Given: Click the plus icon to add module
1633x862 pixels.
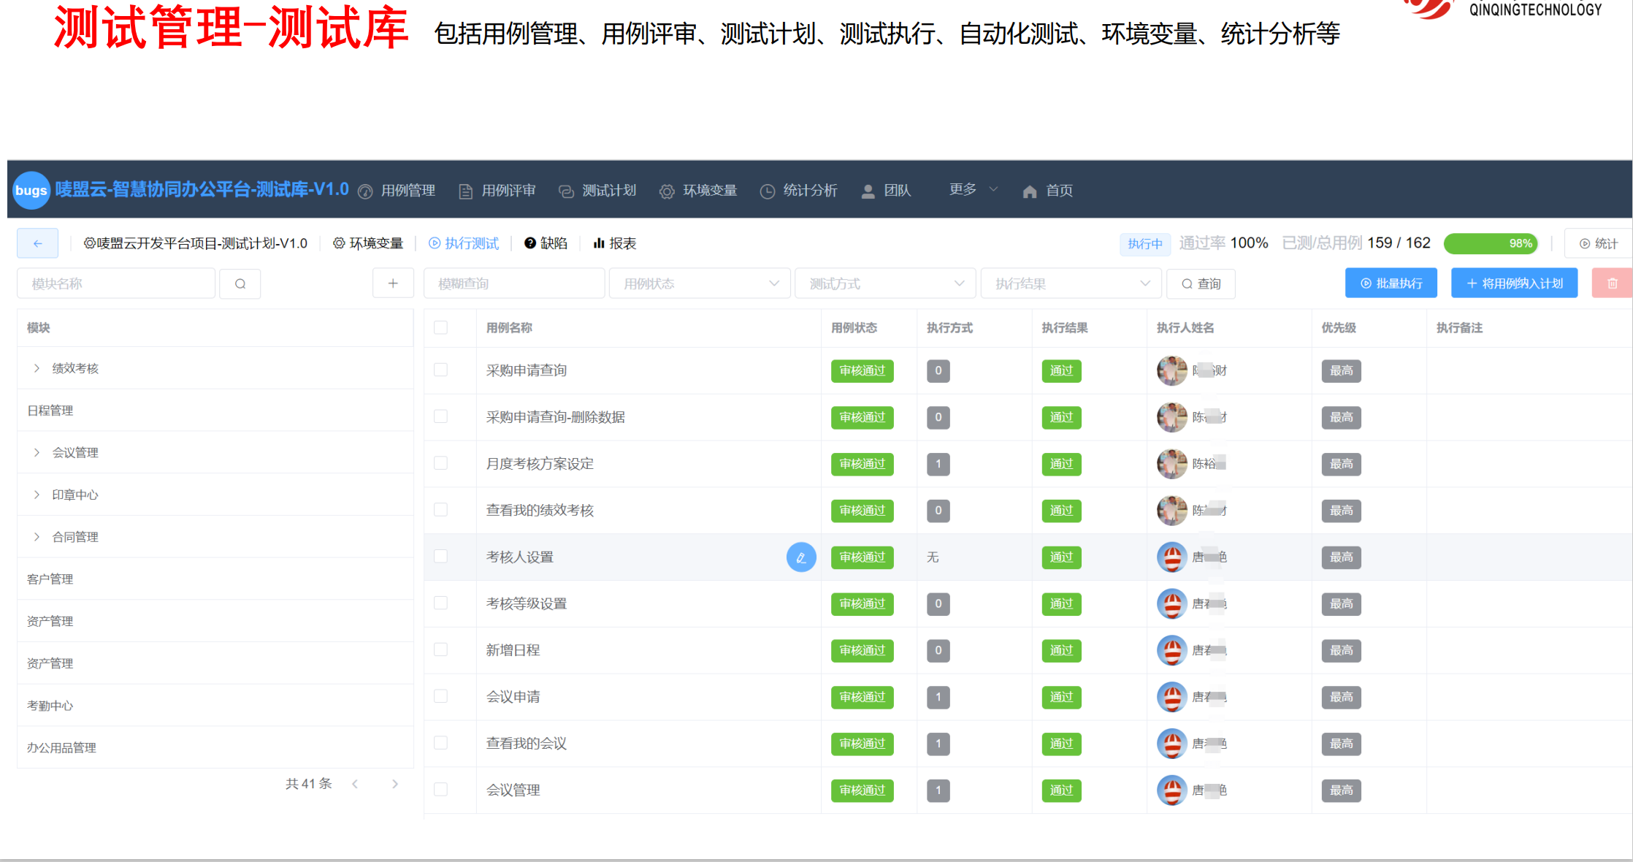Looking at the screenshot, I should pyautogui.click(x=393, y=283).
